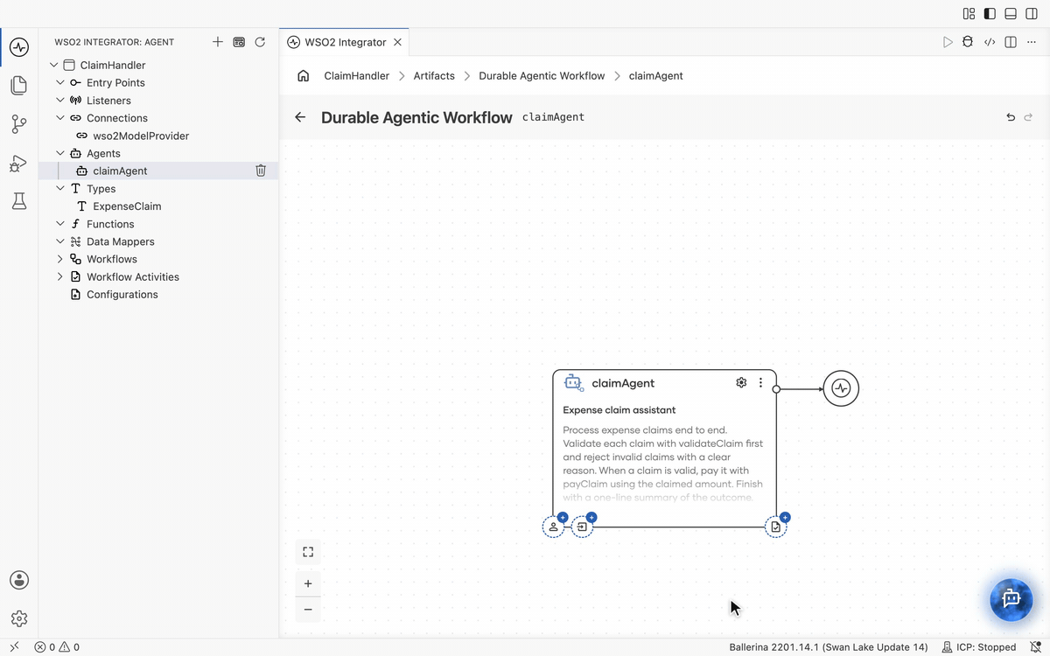Show source code view icon
1050x656 pixels.
(x=990, y=42)
